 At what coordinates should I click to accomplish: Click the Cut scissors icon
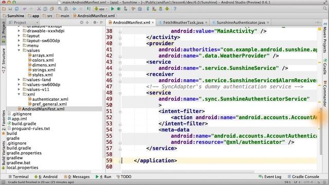click(39, 9)
